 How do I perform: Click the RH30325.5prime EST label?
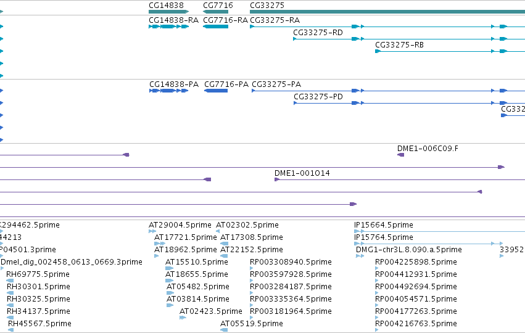pyautogui.click(x=38, y=299)
